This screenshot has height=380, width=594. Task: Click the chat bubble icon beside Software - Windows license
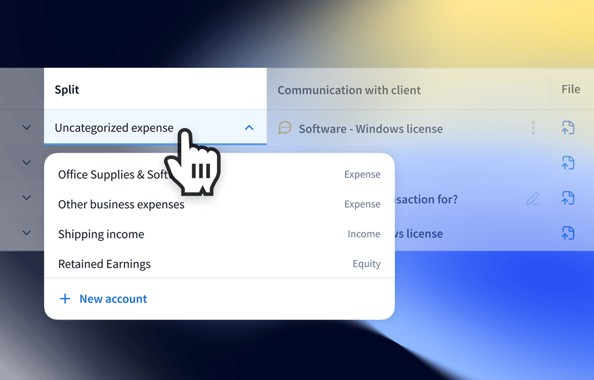[284, 128]
